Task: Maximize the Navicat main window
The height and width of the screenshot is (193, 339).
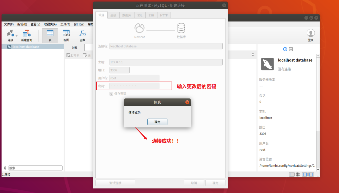Action: (x=311, y=18)
